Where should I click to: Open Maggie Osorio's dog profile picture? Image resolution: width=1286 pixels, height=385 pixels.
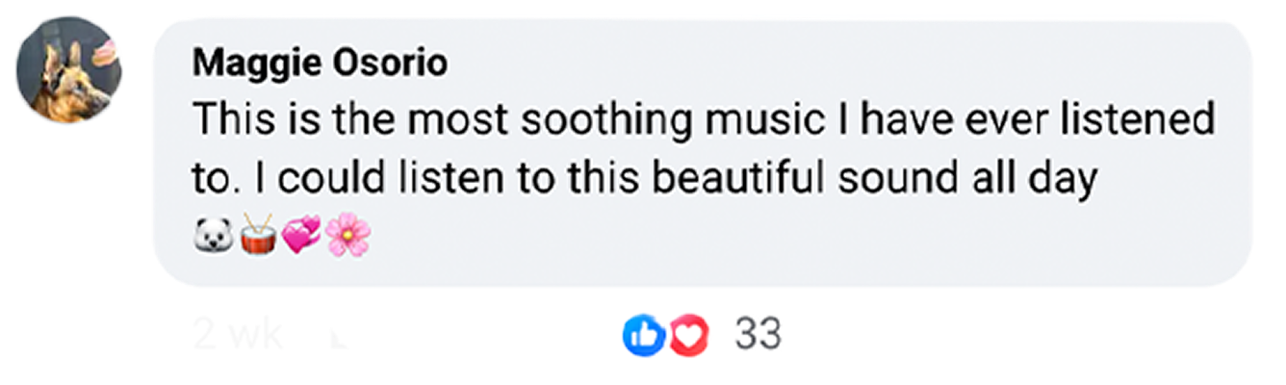pyautogui.click(x=67, y=70)
